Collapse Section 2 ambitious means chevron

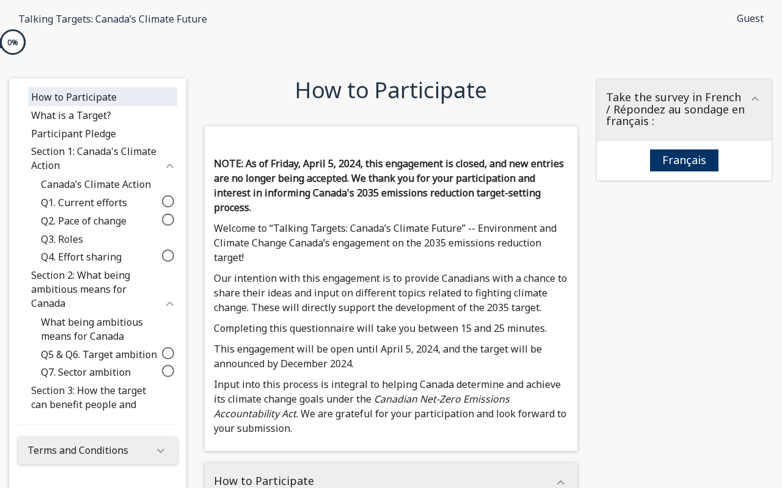tap(170, 304)
